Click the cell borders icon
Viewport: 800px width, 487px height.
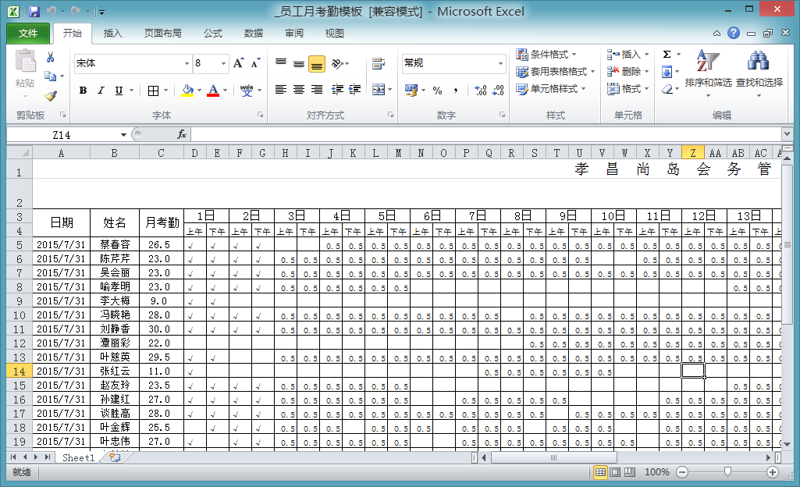153,91
